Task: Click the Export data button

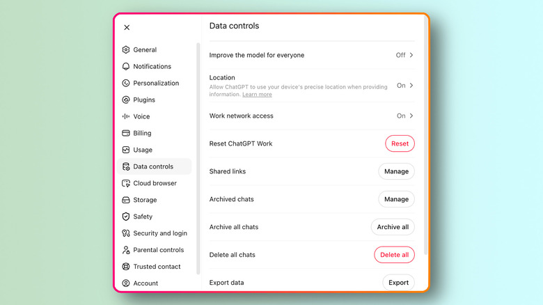Action: 399,283
